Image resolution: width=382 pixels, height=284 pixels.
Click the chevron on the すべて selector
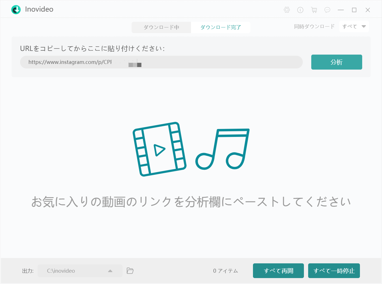[363, 26]
